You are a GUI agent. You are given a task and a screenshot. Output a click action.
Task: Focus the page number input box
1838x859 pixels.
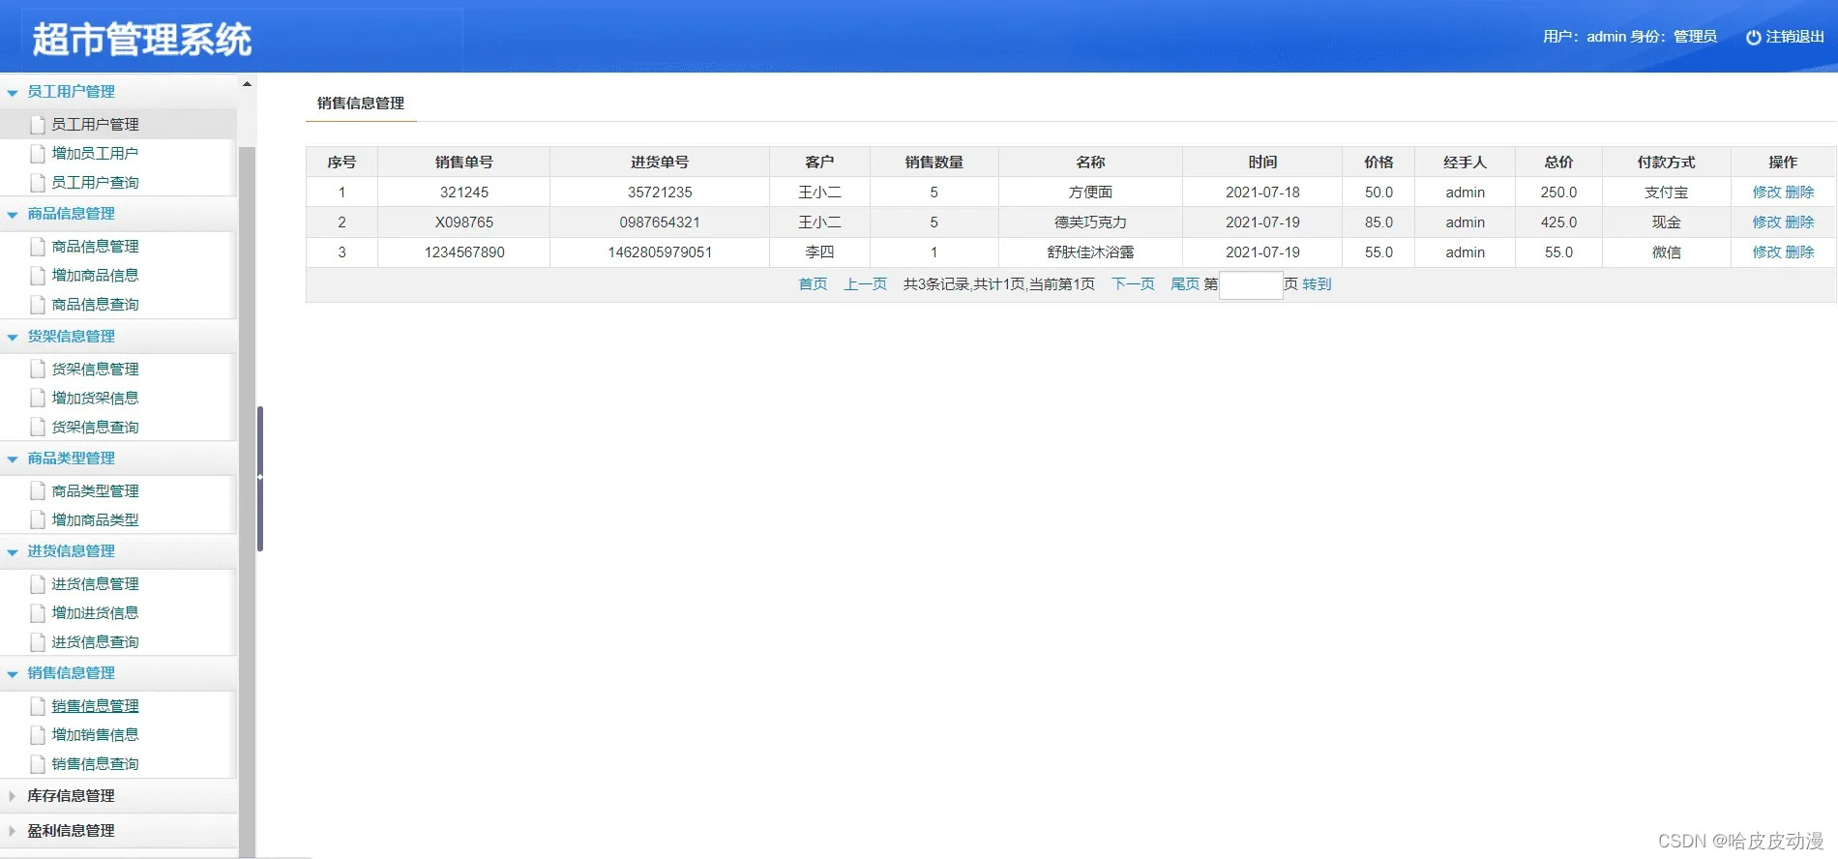pyautogui.click(x=1251, y=285)
